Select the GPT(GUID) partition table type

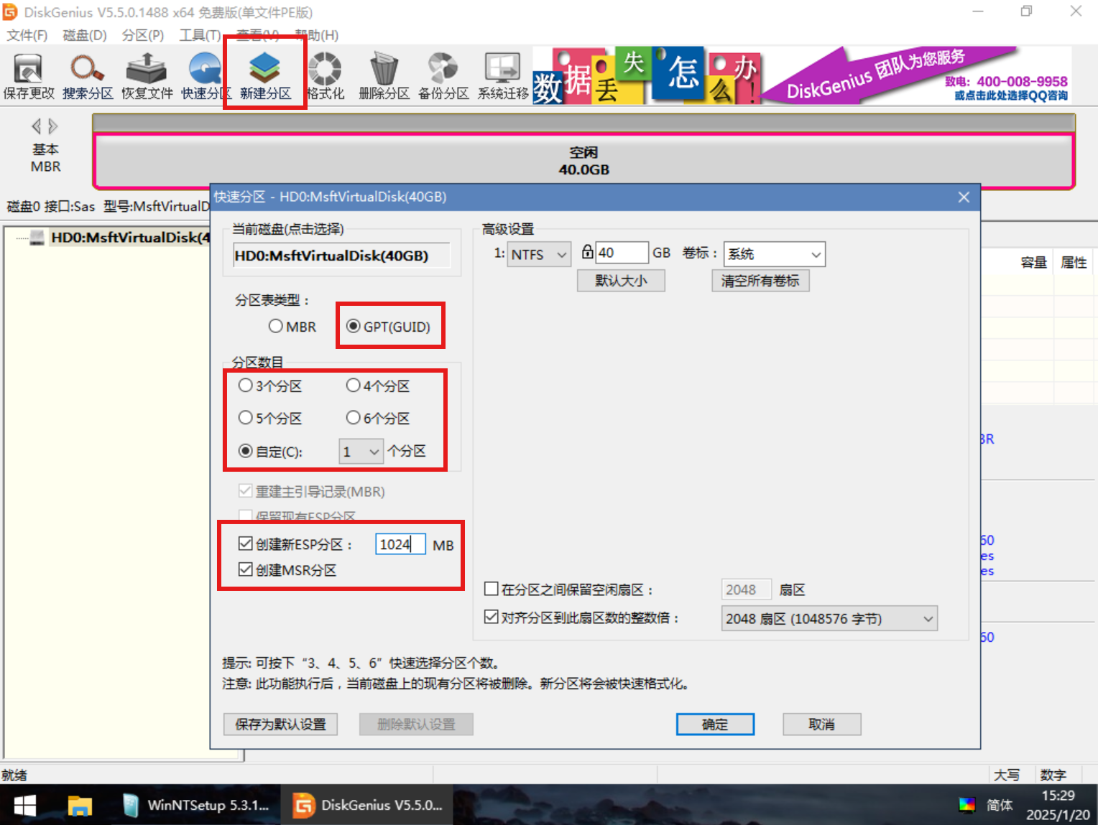pos(388,327)
